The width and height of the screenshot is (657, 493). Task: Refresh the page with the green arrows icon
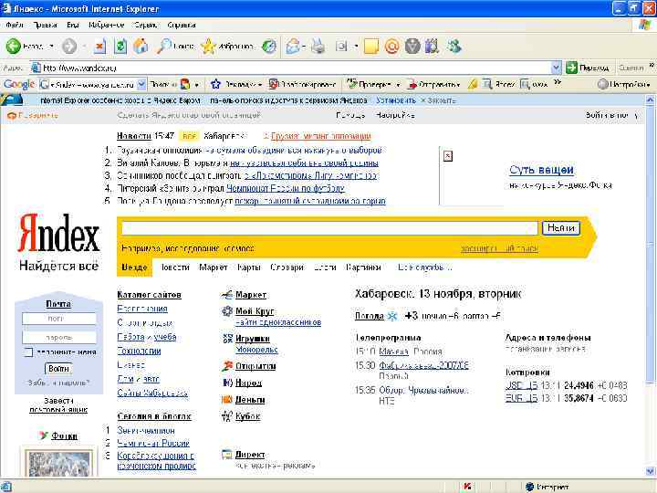(120, 47)
